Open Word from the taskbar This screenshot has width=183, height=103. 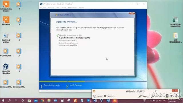coord(95,100)
